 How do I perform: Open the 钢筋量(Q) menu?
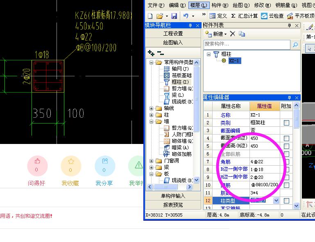[x=286, y=5]
